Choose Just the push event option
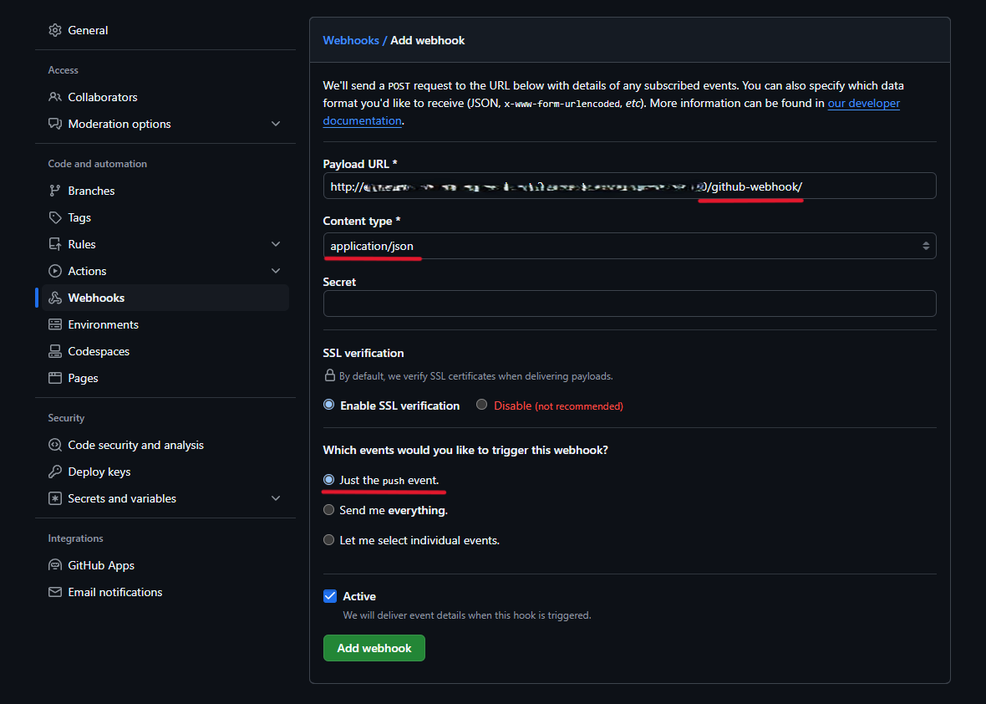 [329, 479]
